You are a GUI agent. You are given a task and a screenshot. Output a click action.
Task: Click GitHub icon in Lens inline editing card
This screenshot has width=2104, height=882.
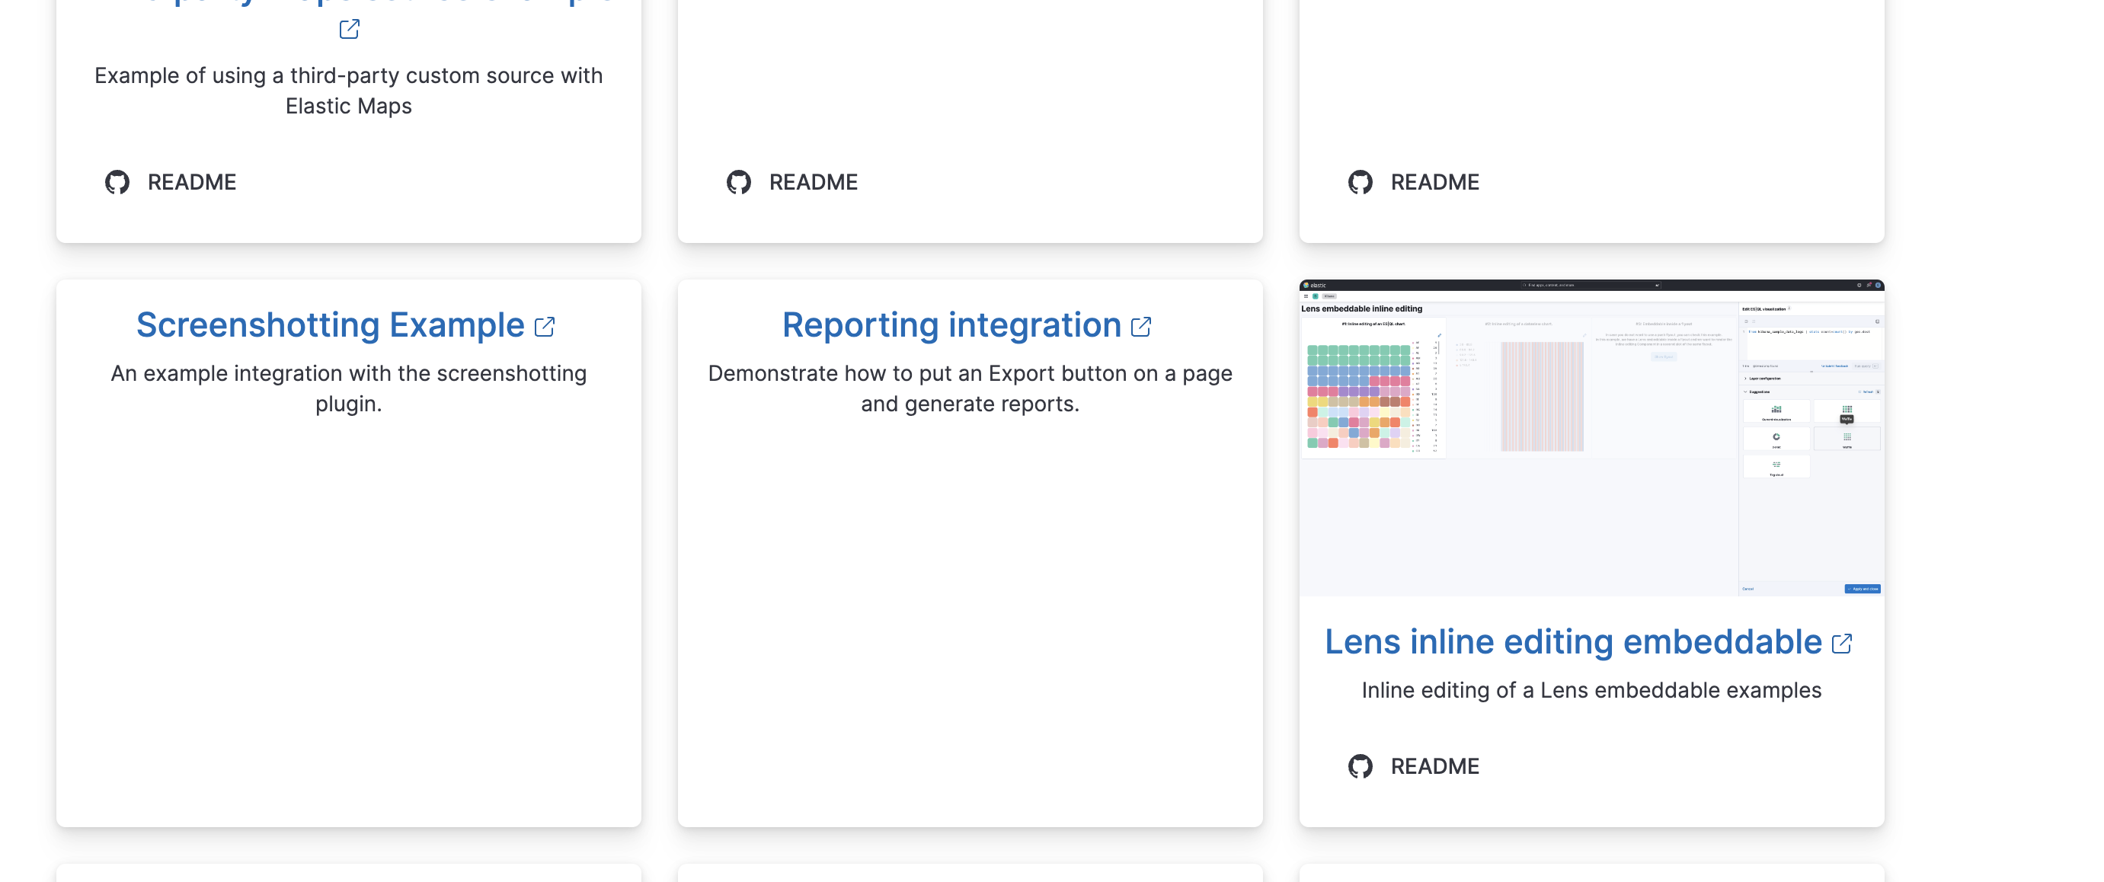(x=1360, y=766)
